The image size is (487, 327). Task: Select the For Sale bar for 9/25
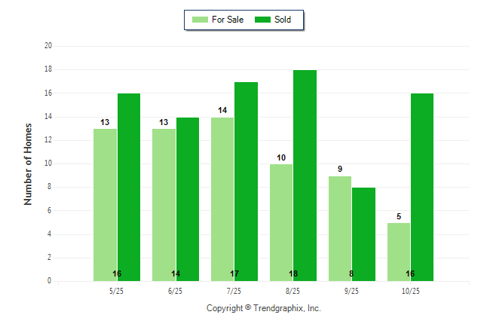tap(340, 228)
